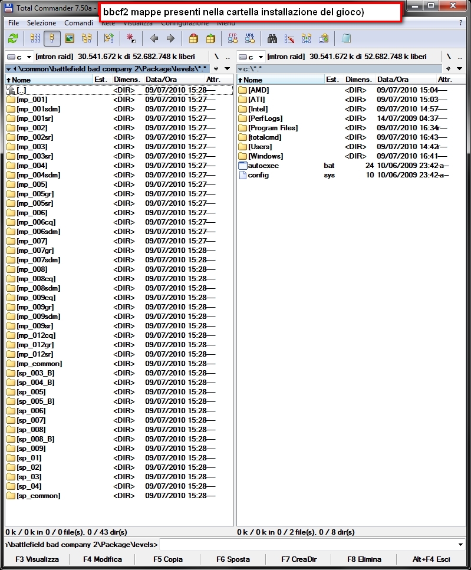The image size is (471, 570).
Task: Go to the parent directory in the right panel
Action: point(460,57)
